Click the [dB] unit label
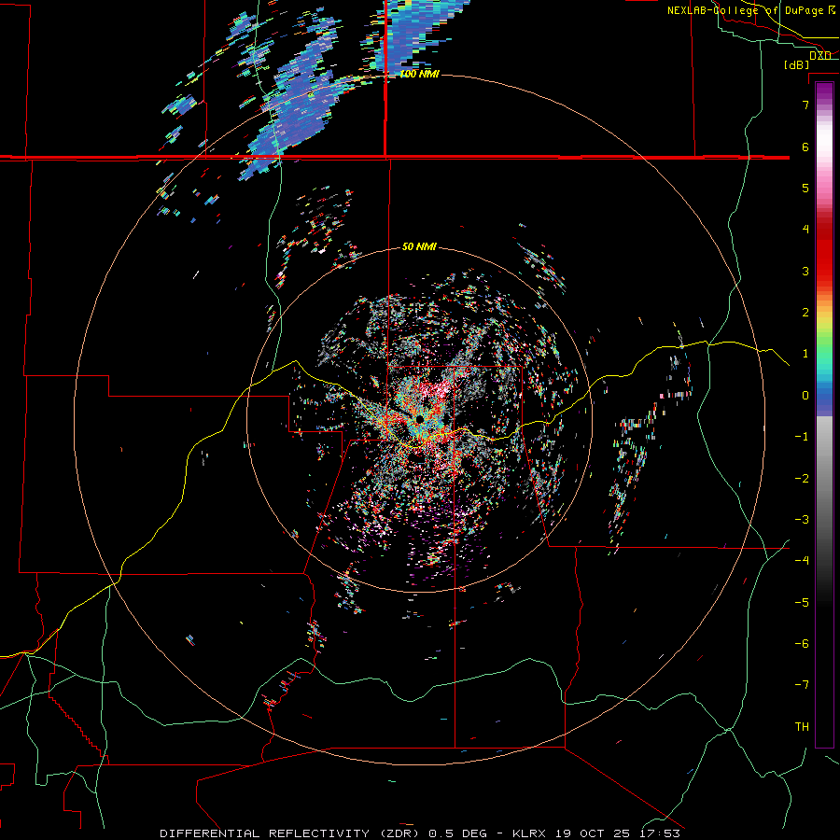Screen dimensions: 840x840 click(796, 64)
